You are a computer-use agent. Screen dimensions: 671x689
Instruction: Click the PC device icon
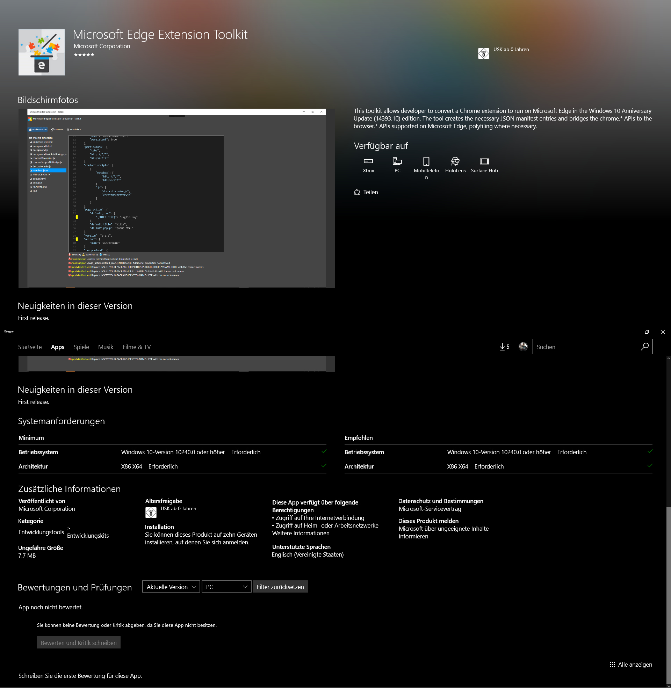point(397,161)
